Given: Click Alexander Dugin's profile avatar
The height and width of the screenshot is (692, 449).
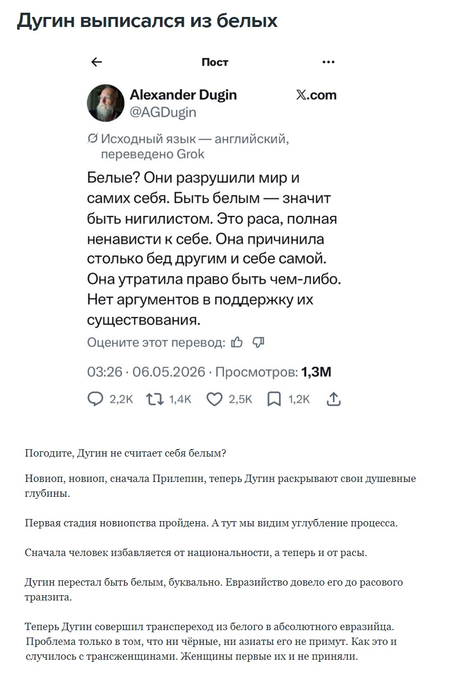Looking at the screenshot, I should (x=105, y=103).
